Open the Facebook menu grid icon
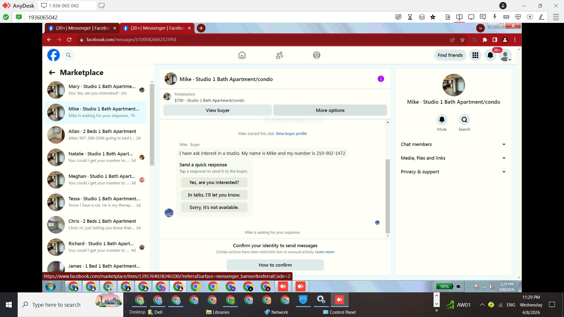564x317 pixels. pos(475,55)
